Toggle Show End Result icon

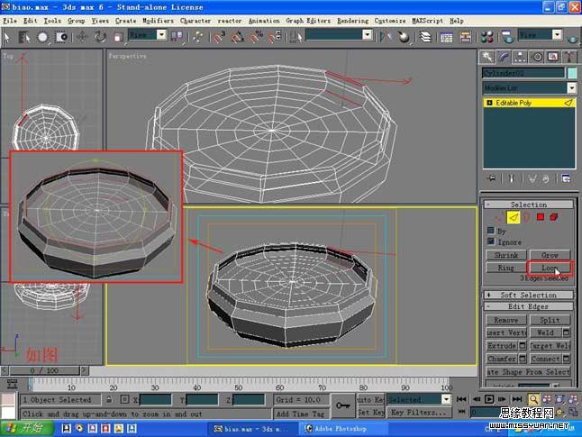512,178
